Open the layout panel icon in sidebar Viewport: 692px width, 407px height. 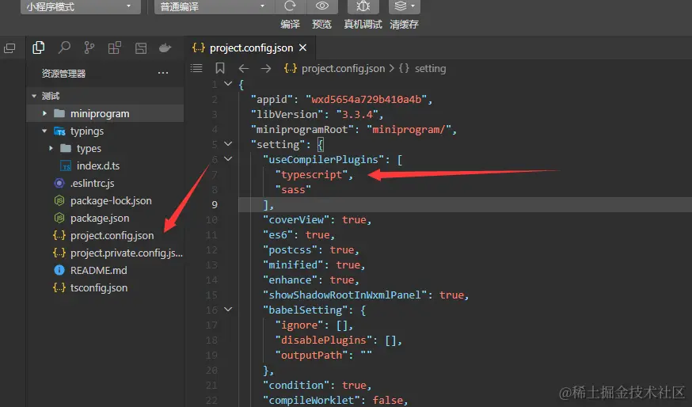coord(141,48)
